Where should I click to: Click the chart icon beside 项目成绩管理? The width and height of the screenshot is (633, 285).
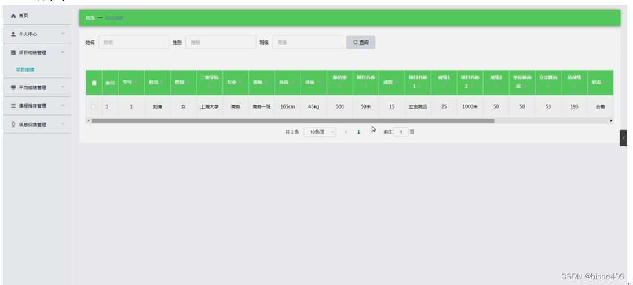point(13,53)
